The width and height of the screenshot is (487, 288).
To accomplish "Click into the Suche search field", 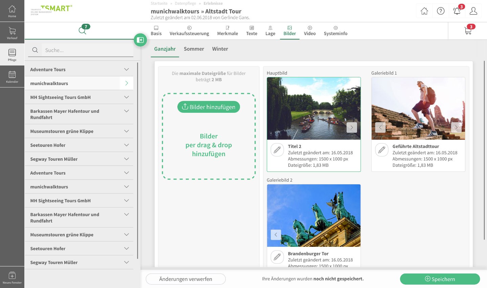I will [x=88, y=50].
